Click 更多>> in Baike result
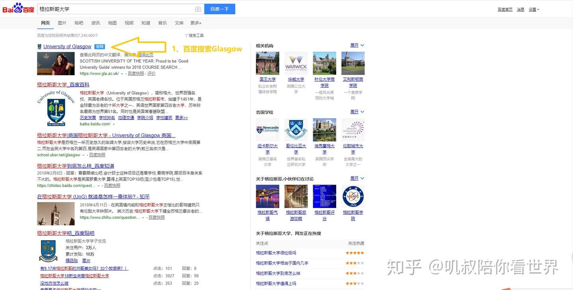This screenshot has width=573, height=290. click(181, 118)
